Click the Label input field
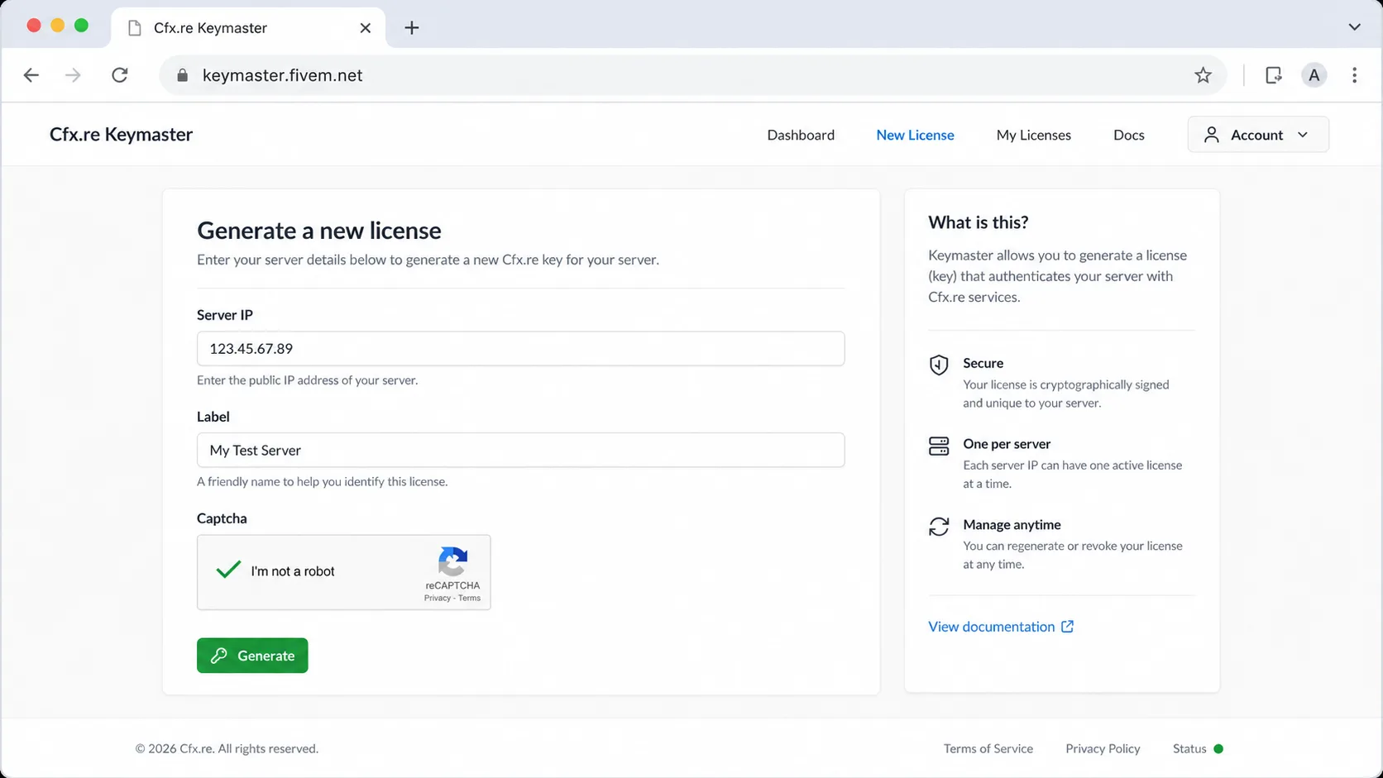The width and height of the screenshot is (1383, 778). click(x=520, y=451)
